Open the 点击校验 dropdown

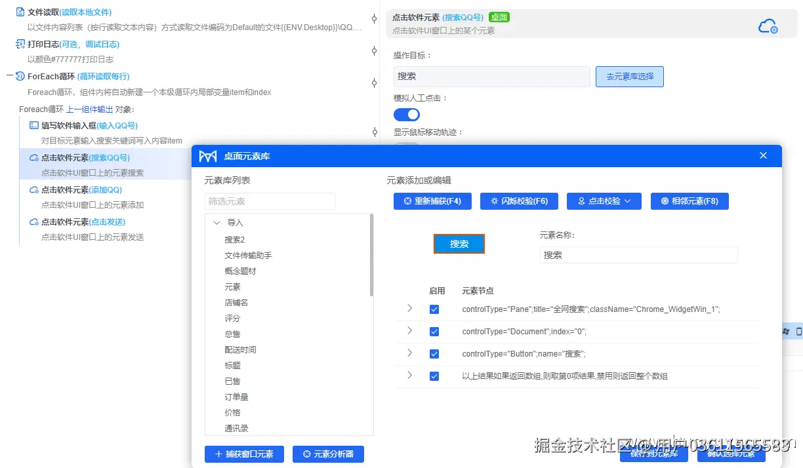pos(604,201)
